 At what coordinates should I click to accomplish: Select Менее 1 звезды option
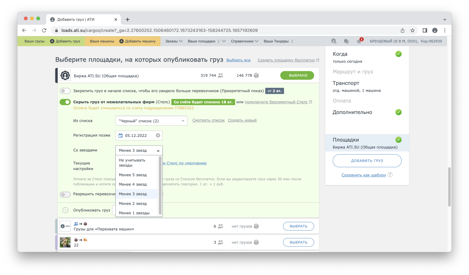tap(137, 213)
